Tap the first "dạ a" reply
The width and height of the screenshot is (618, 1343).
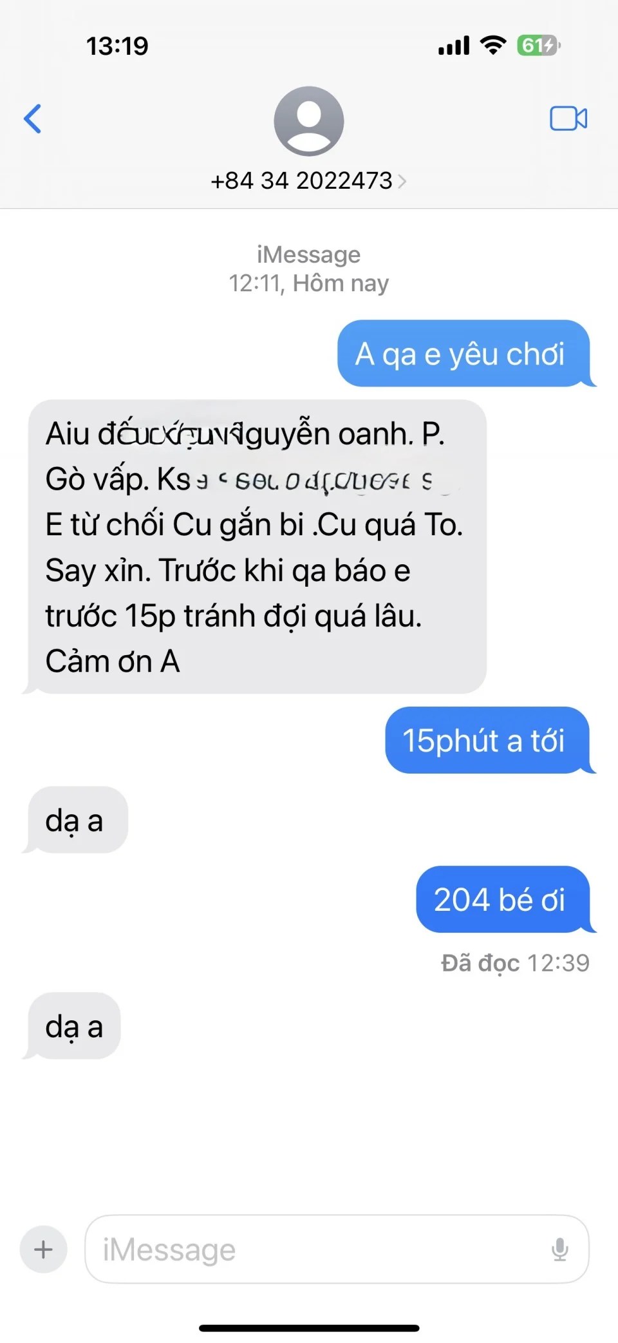pyautogui.click(x=76, y=820)
